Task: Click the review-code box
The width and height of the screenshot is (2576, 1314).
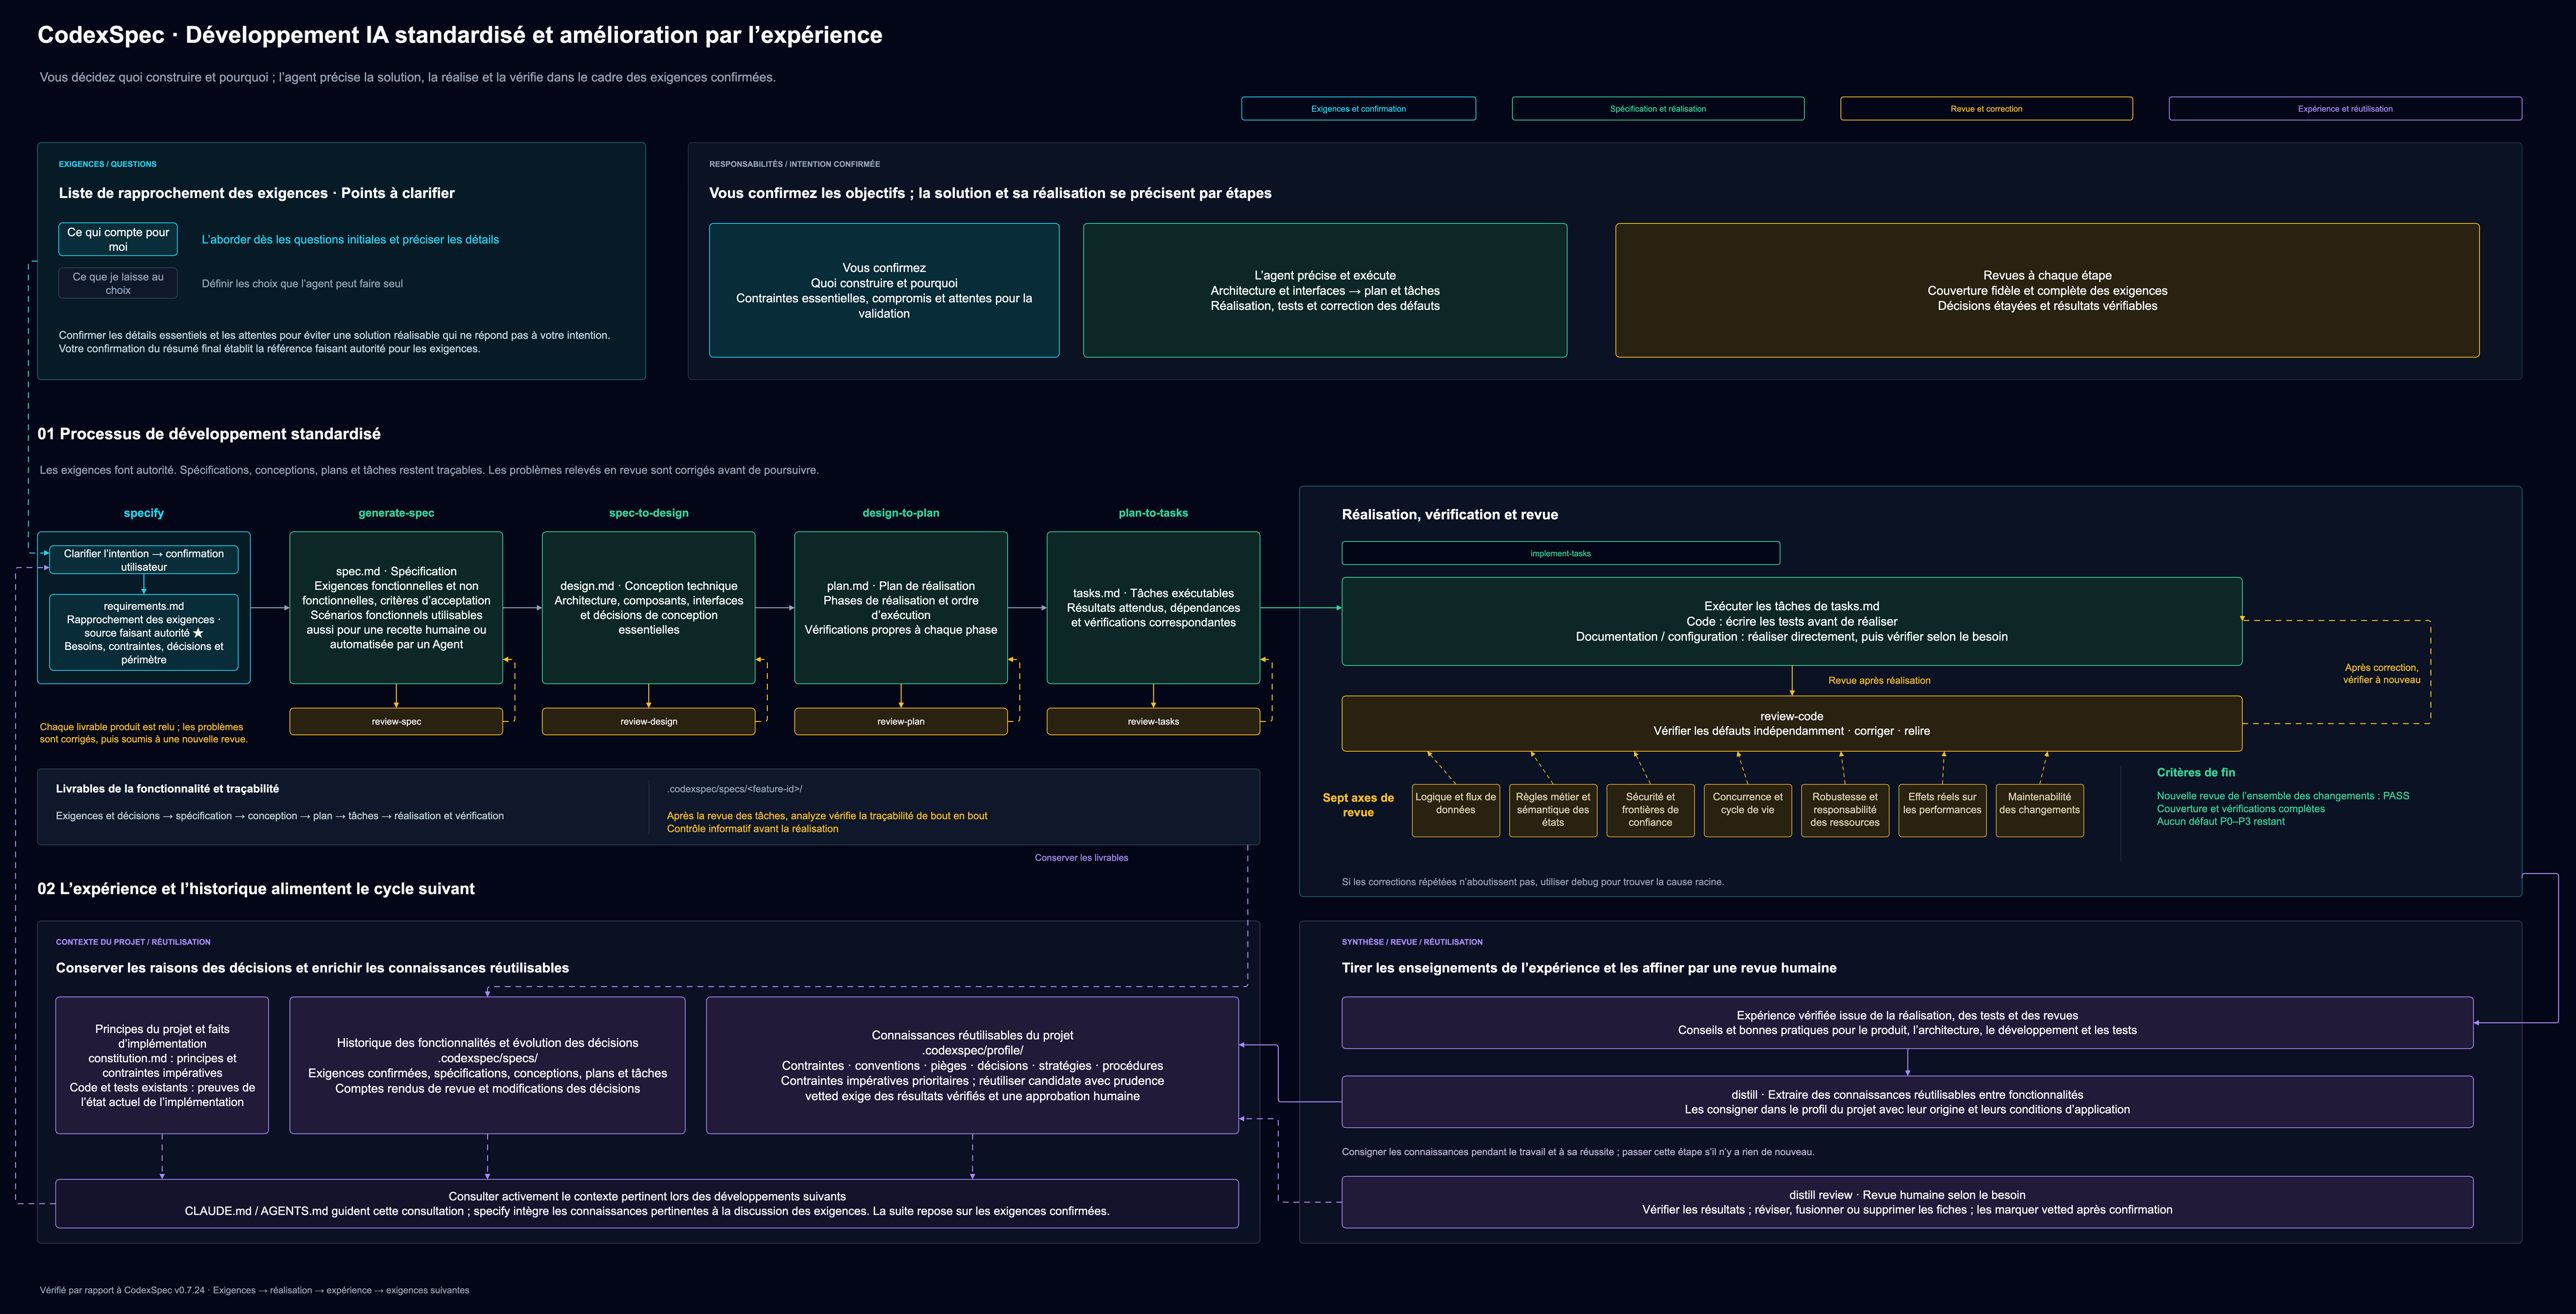Action: tap(1791, 724)
